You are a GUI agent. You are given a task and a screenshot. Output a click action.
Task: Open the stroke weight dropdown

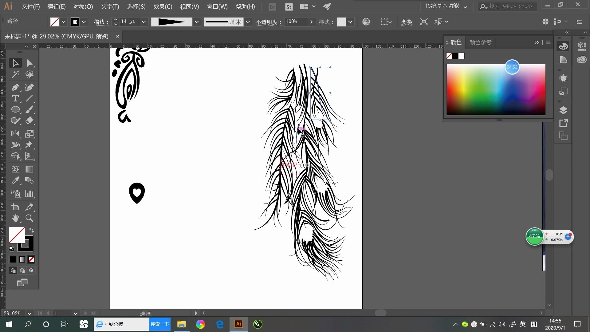coord(144,22)
